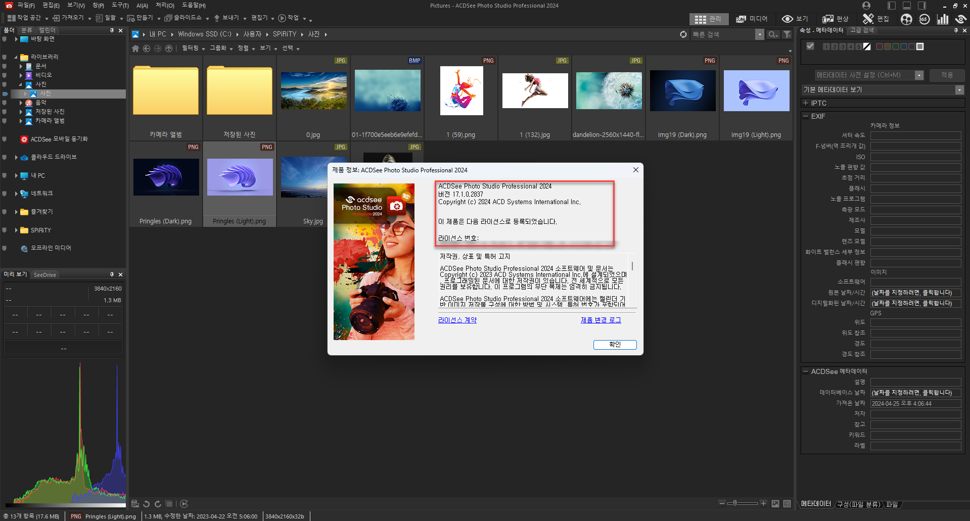Toggle Easy-Select marker beside 바탕 화면
Screen dimensions: 970x521
point(5,39)
